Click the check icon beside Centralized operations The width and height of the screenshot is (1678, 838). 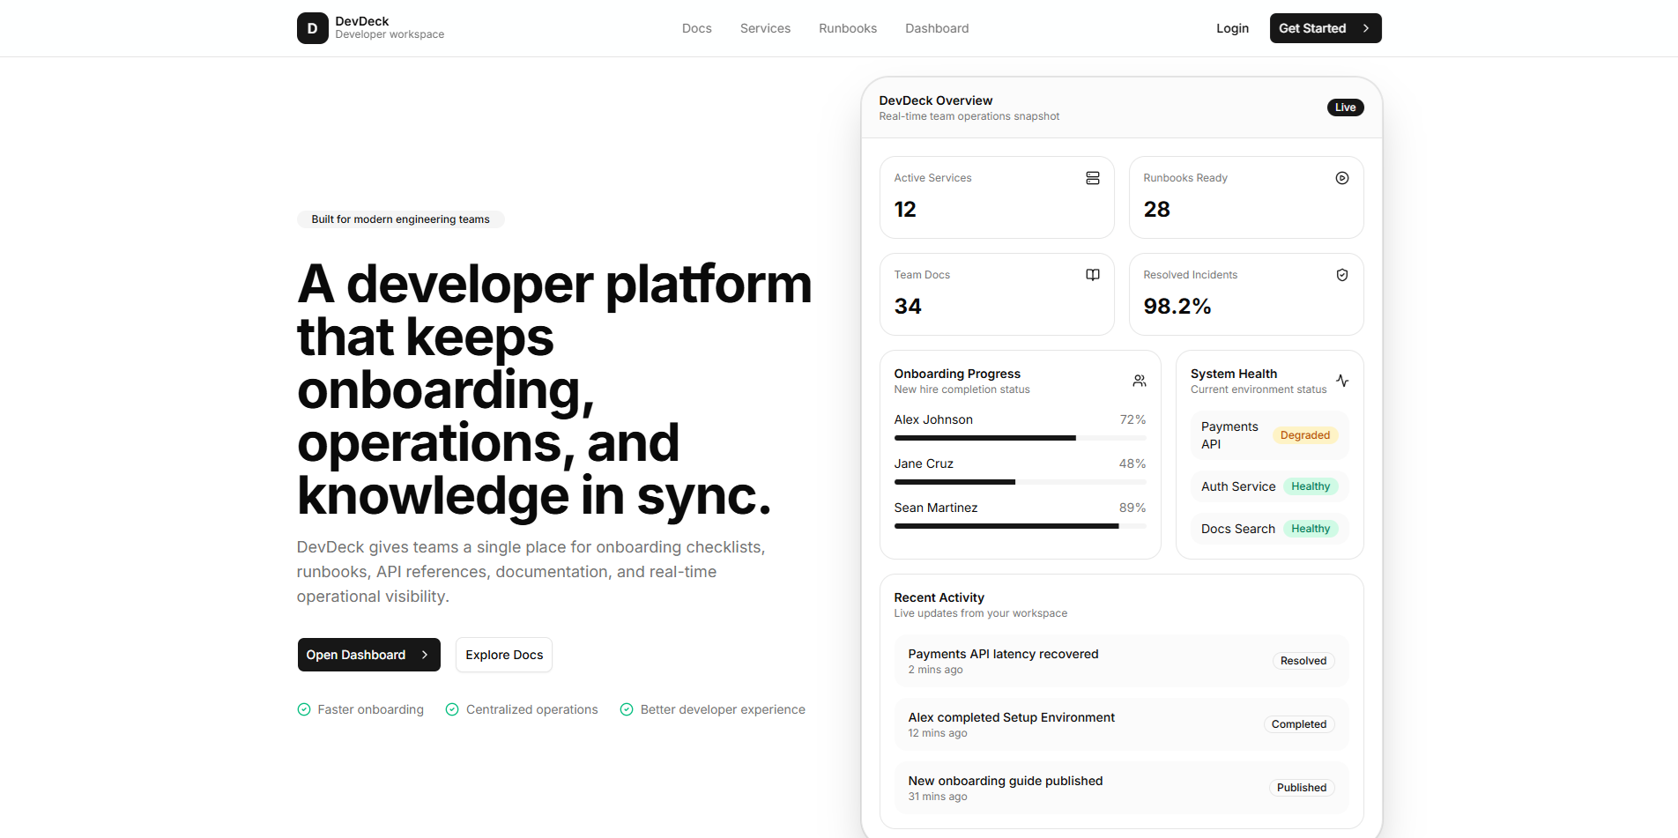point(452,709)
